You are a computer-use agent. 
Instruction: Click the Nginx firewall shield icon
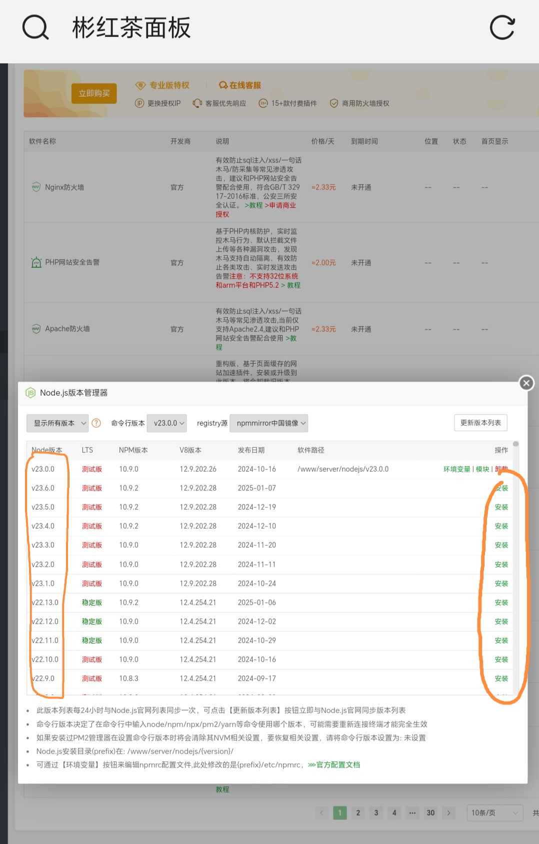click(x=36, y=187)
